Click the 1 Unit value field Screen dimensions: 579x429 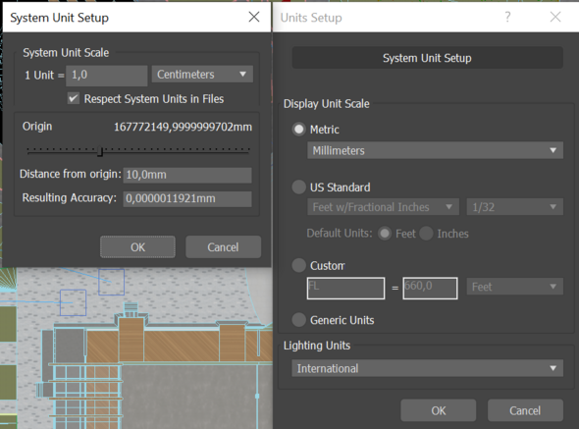click(107, 75)
